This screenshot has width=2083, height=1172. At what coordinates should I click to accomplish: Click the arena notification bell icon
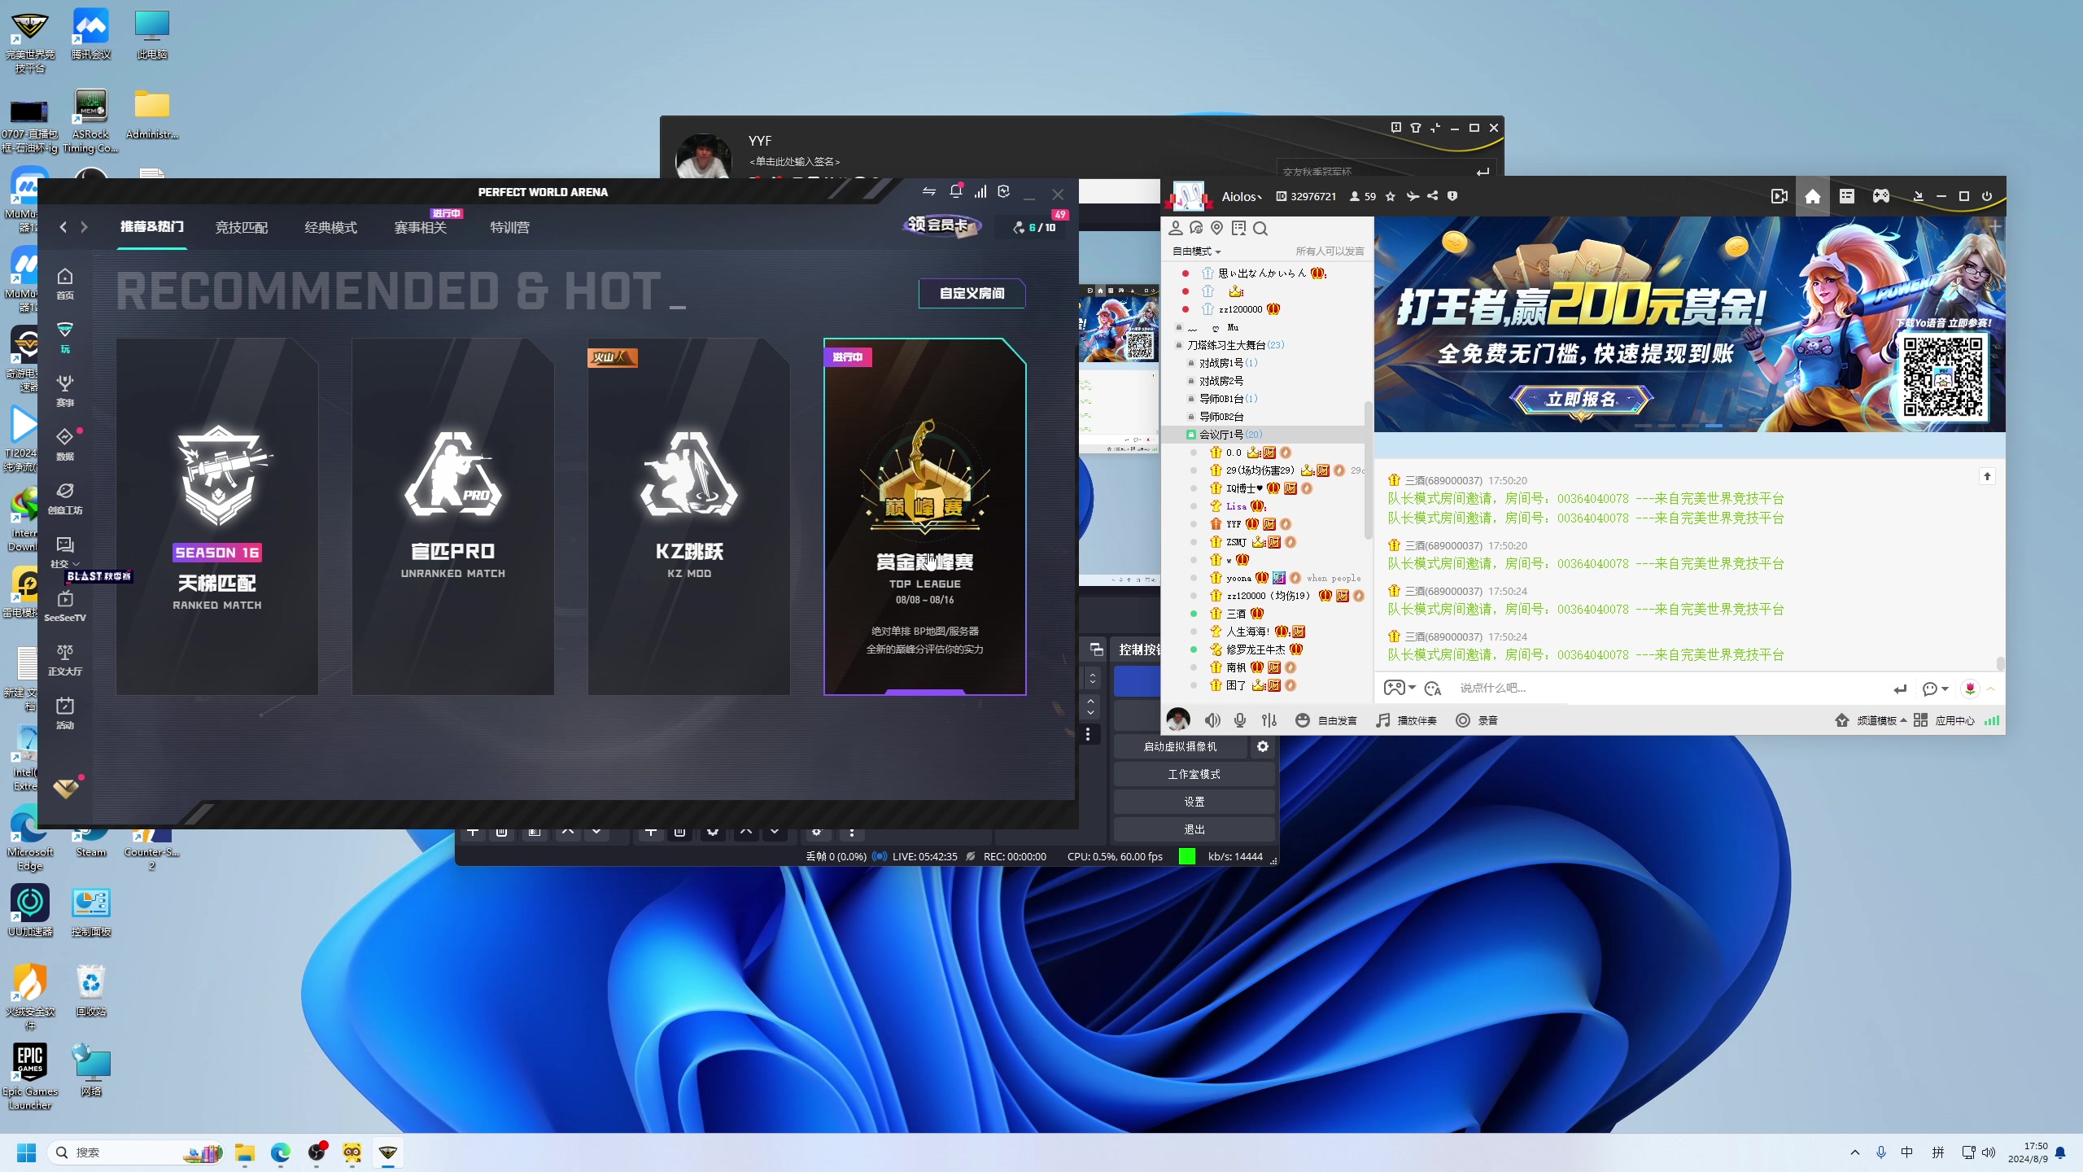[956, 191]
